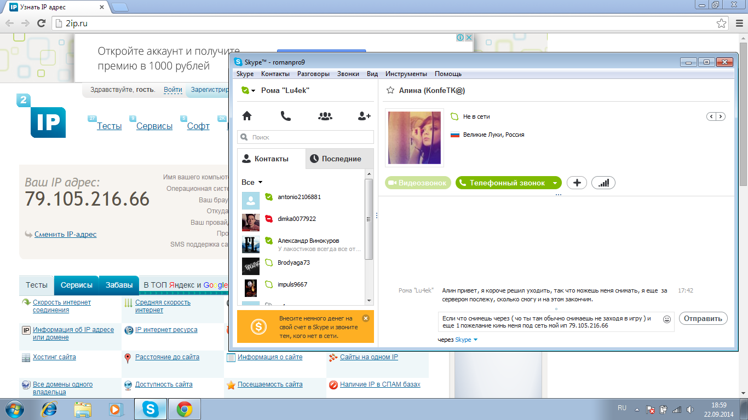Viewport: 748px width, 420px height.
Task: Add a contact with the person-plus icon
Action: click(x=364, y=116)
